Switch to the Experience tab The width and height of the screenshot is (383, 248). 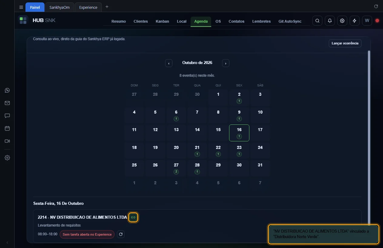point(88,7)
